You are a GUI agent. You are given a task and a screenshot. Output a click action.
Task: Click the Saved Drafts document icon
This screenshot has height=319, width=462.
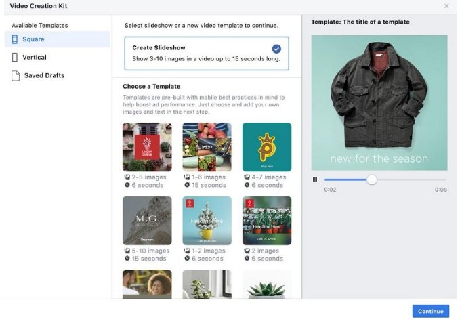click(x=16, y=76)
